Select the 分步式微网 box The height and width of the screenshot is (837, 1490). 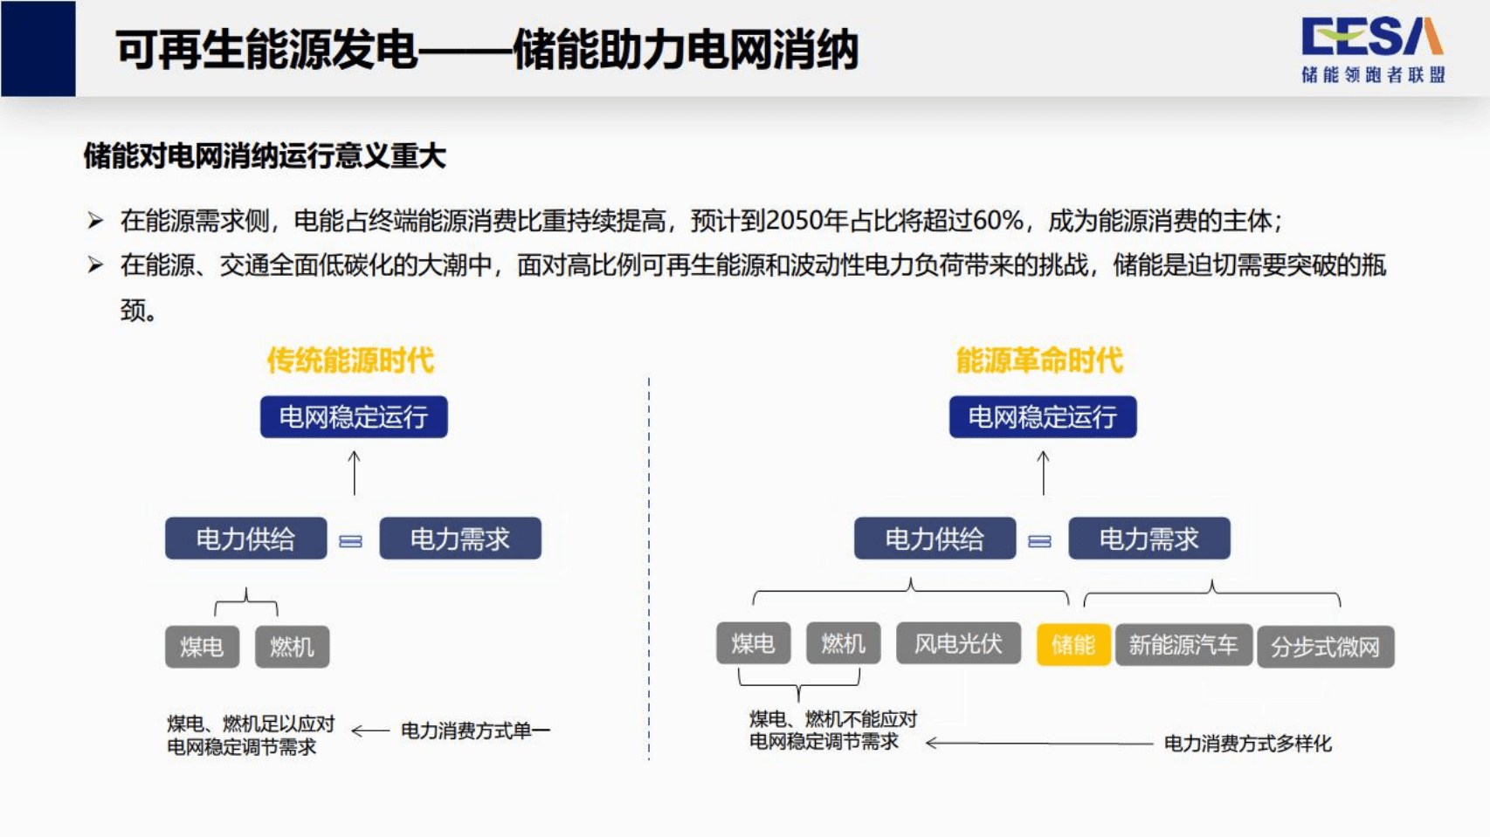(x=1326, y=646)
